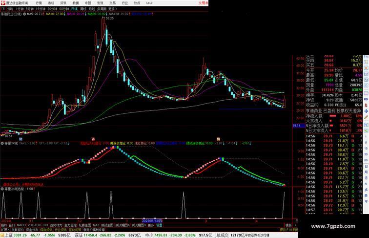The image size is (369, 238).
Task: Click the 通达信 app logo icon
Action: [3, 3]
